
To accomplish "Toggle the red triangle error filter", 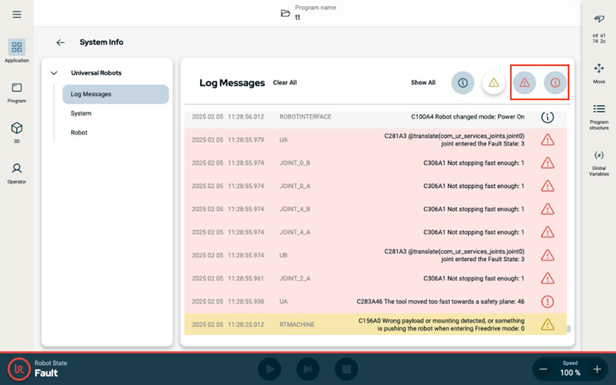I will pyautogui.click(x=524, y=82).
